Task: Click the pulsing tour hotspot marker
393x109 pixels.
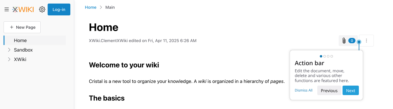Action: click(359, 42)
